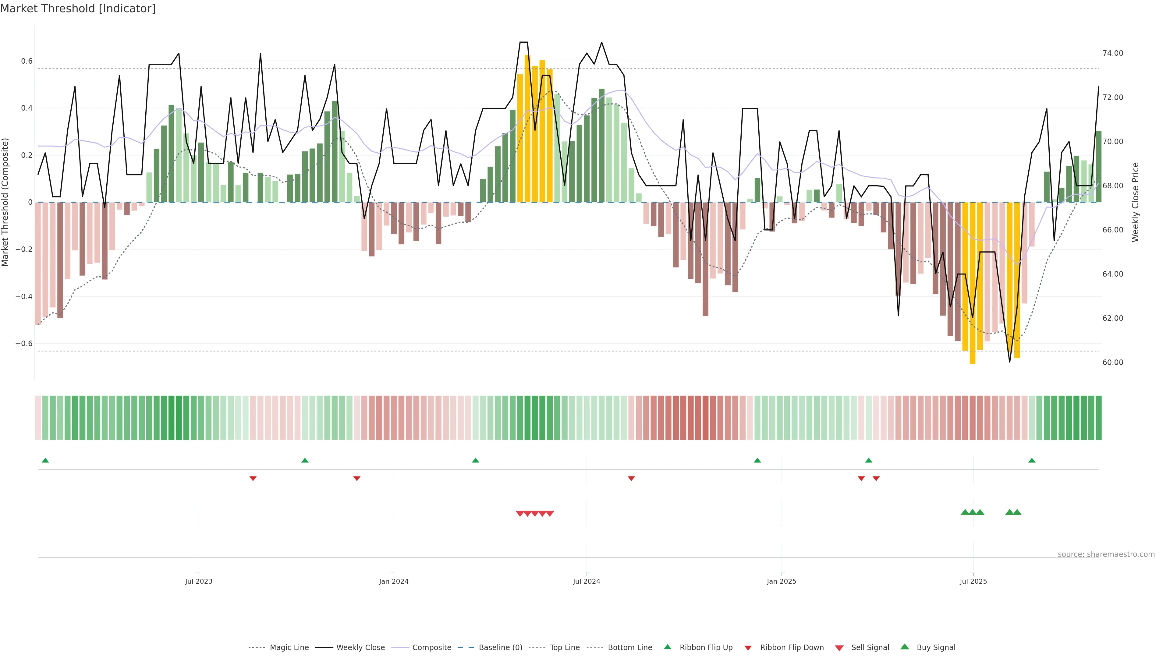The height and width of the screenshot is (658, 1170).
Task: Click the last buy signal marker
Action: (1017, 512)
